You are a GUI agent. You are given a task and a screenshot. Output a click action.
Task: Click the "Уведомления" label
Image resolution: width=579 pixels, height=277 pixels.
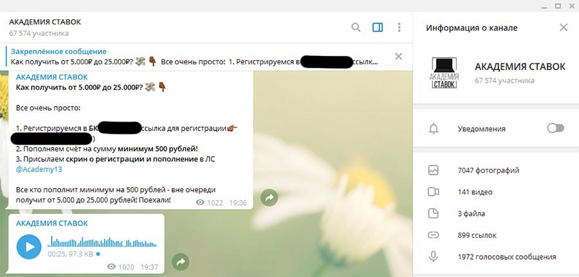tap(481, 129)
